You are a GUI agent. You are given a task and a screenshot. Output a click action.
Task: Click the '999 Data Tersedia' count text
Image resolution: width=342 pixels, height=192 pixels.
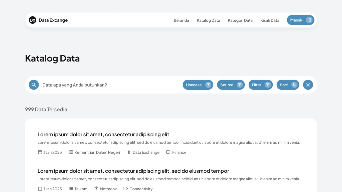point(46,109)
